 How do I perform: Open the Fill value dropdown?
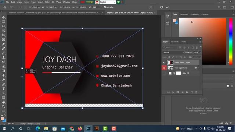(x=200, y=57)
